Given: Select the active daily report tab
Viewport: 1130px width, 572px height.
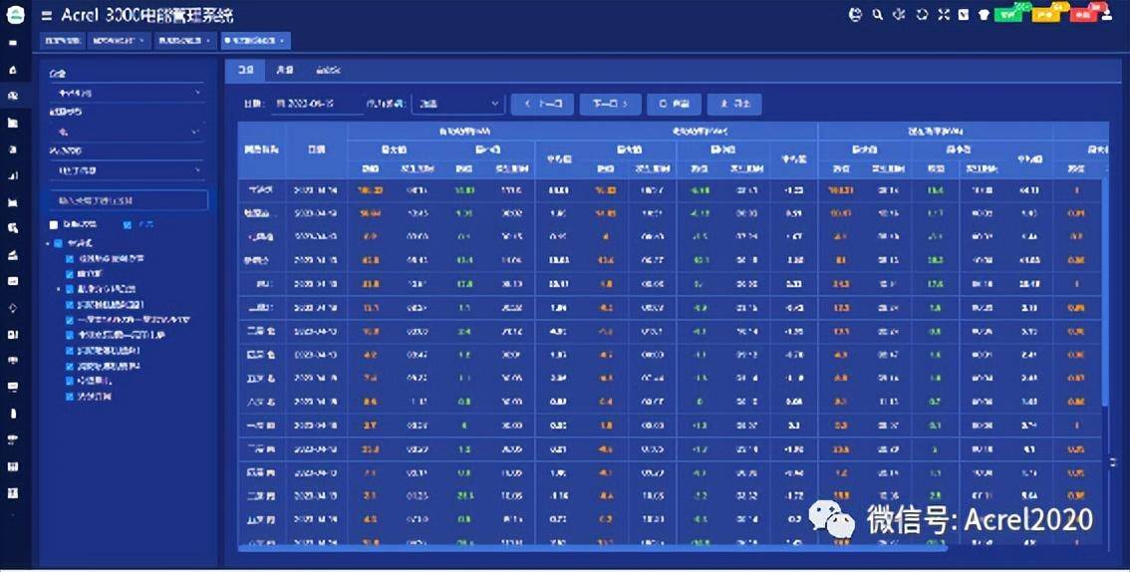Looking at the screenshot, I should pyautogui.click(x=246, y=70).
